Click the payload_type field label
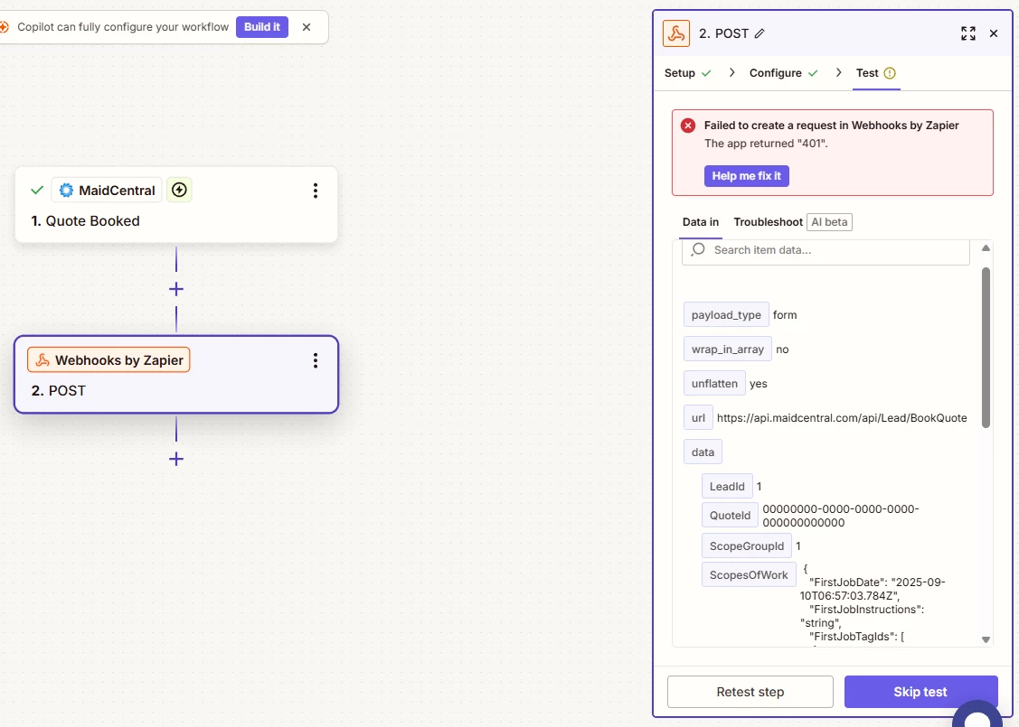 coord(726,315)
